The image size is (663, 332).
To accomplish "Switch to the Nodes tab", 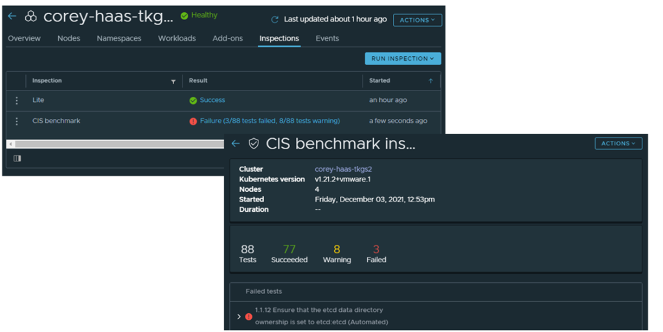I will [69, 38].
